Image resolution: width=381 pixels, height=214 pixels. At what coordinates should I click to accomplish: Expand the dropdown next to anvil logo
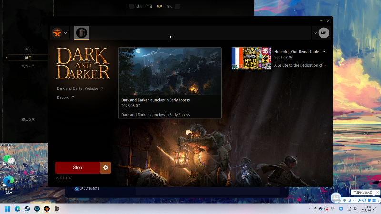click(65, 33)
